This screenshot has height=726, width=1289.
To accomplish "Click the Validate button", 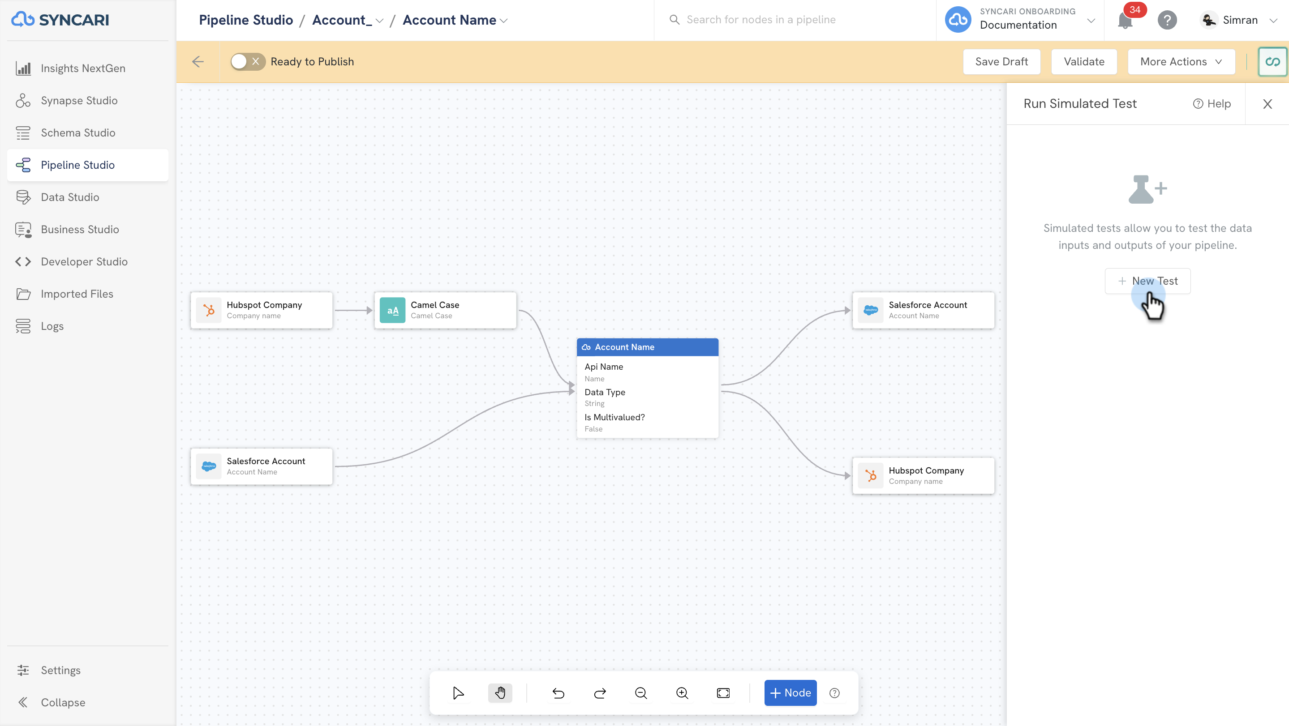I will (1084, 61).
